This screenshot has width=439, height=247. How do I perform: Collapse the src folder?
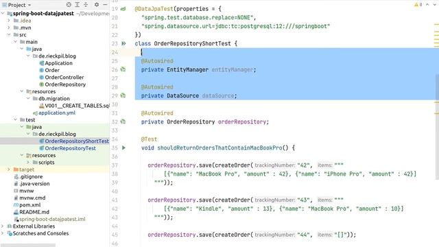9,35
